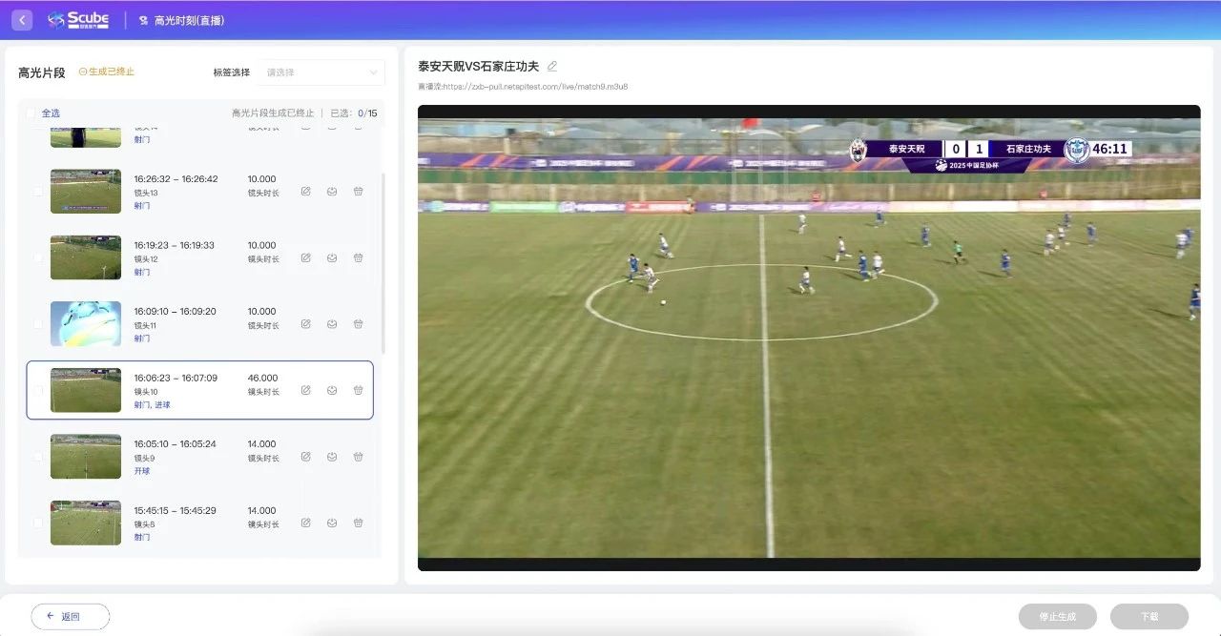1221x636 pixels.
Task: Click the 下载 download button
Action: 1149,616
